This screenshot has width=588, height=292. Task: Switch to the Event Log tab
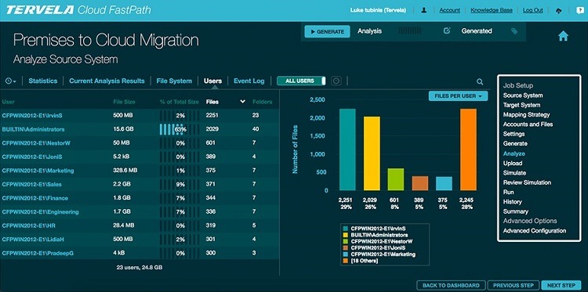[x=249, y=81]
